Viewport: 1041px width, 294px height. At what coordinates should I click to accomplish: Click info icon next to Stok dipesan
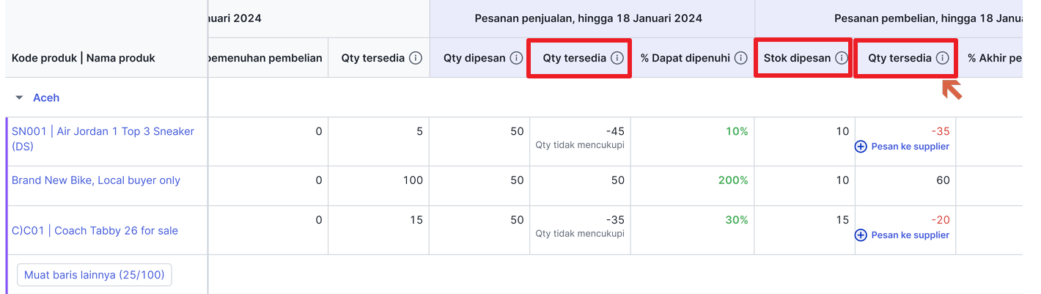(842, 58)
